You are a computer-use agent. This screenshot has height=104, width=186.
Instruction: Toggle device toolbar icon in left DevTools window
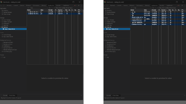click(x=4, y=5)
